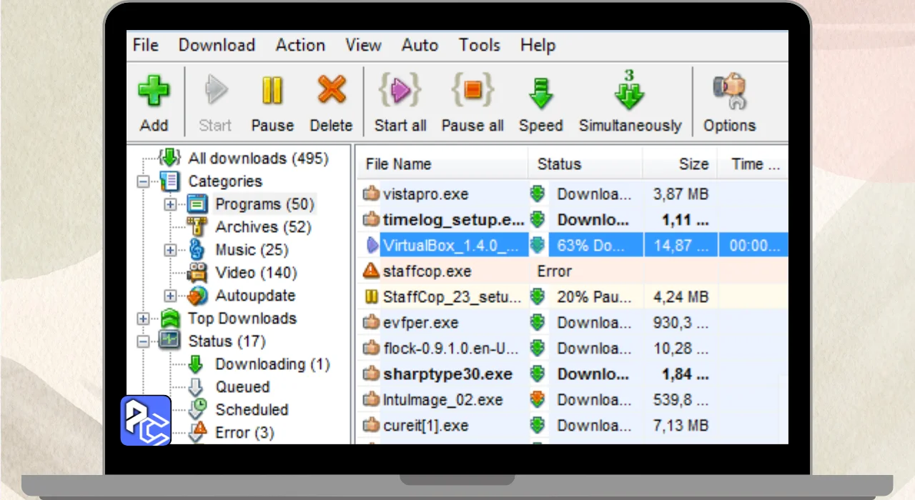The width and height of the screenshot is (915, 500).
Task: Select the Autoupdate category
Action: coord(255,295)
